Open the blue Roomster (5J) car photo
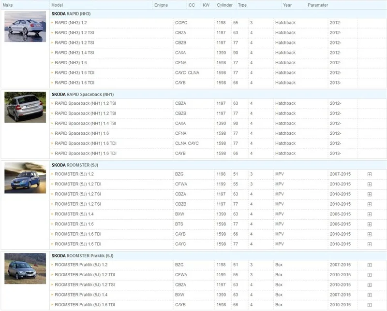387x311 pixels. pos(25,178)
